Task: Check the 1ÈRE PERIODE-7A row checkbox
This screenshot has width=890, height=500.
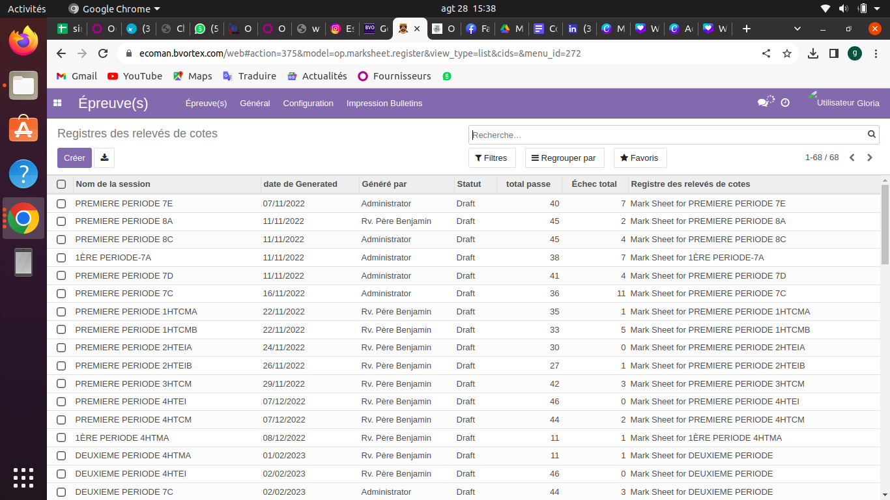Action: click(x=61, y=258)
